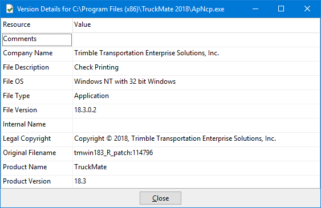This screenshot has width=321, height=208.
Task: Select the File OS row
Action: click(x=160, y=81)
